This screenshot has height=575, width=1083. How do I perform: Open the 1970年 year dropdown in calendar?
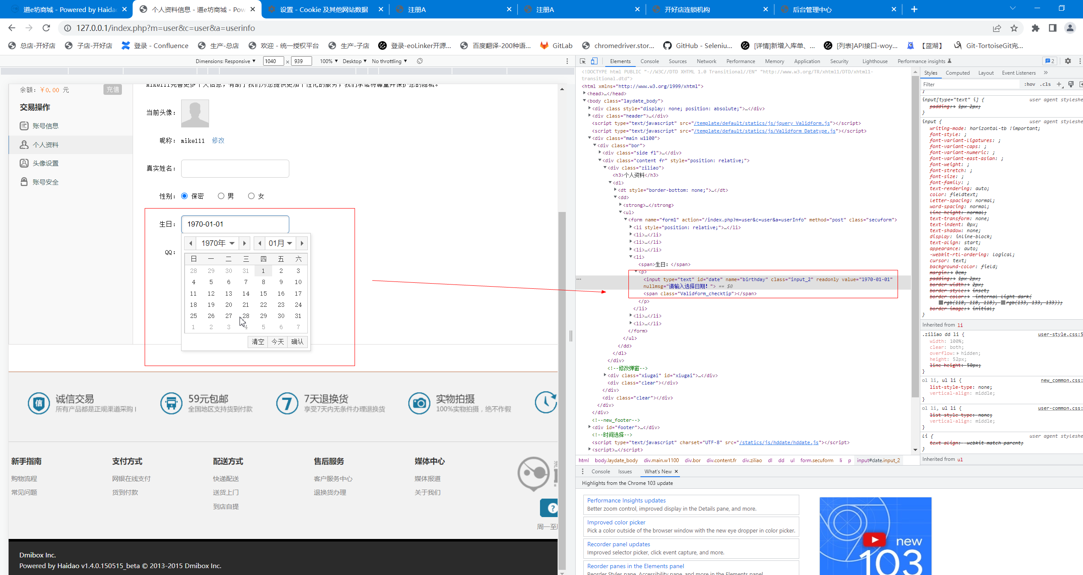click(x=218, y=243)
